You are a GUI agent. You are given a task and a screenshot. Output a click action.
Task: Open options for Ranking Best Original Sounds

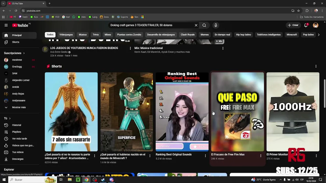pos(205,156)
